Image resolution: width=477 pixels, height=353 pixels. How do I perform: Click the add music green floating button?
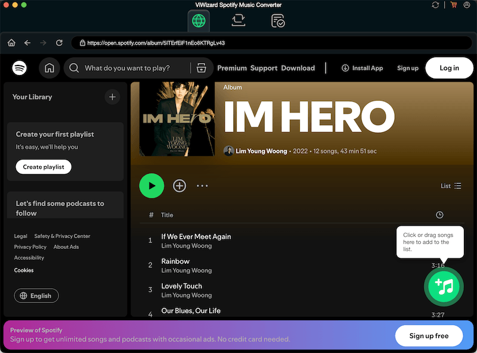click(x=444, y=286)
